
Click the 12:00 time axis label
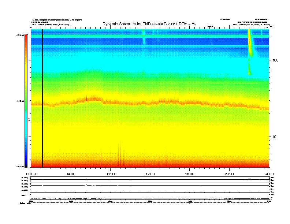(x=150, y=174)
